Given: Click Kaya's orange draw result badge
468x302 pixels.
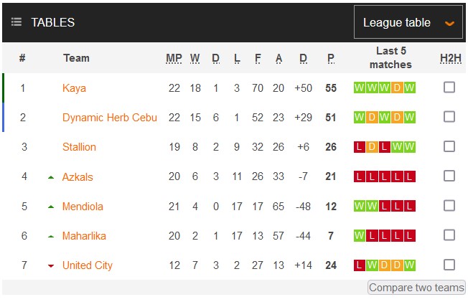Looking at the screenshot, I should coord(397,88).
